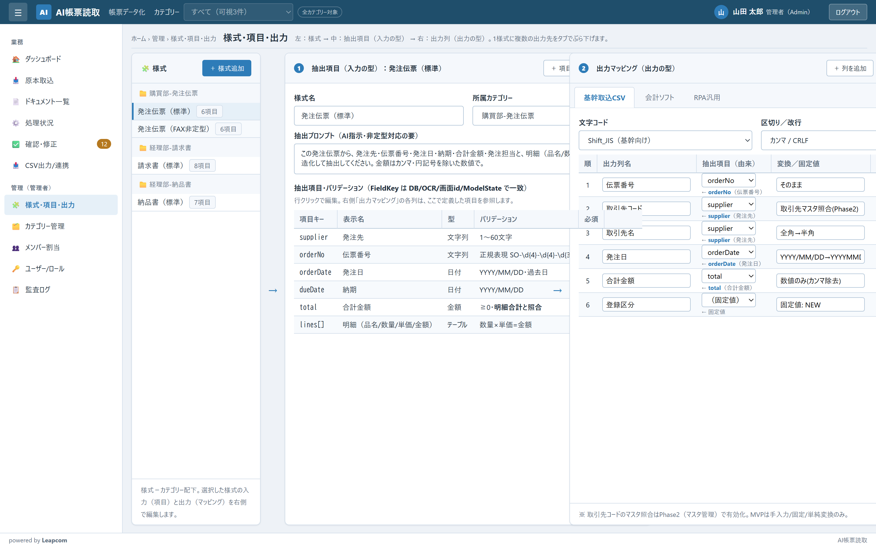Screen dimensions: 876x547
Task: Click the dueDate row in extraction table
Action: [431, 290]
